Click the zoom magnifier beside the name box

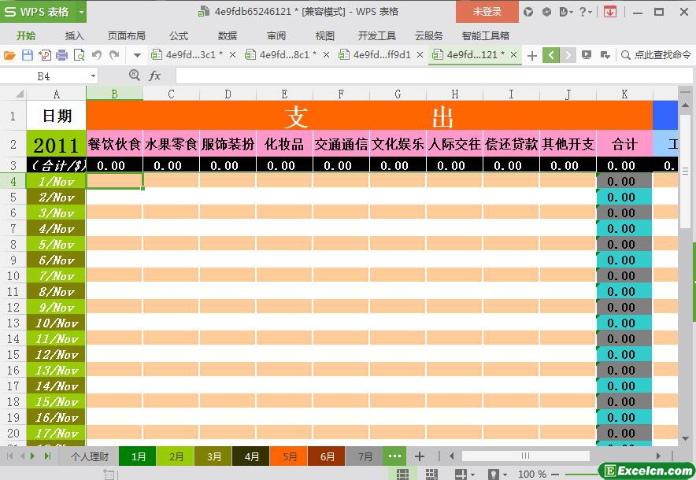point(134,76)
